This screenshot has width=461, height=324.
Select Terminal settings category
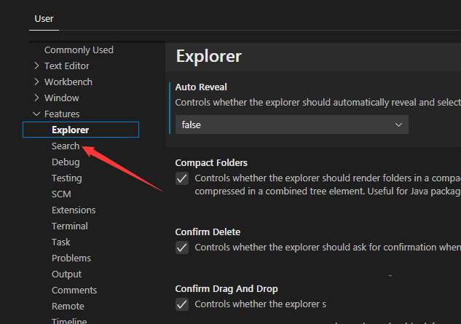(x=69, y=226)
